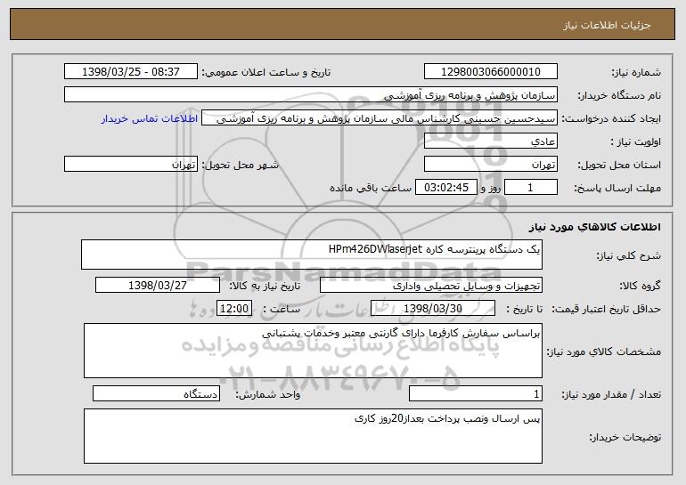Click the goods group field تجهیزات و وسایل تحصیلی واداری
Viewport: 686px width, 485px height.
[x=431, y=286]
